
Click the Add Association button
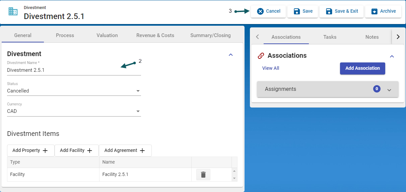coord(362,68)
